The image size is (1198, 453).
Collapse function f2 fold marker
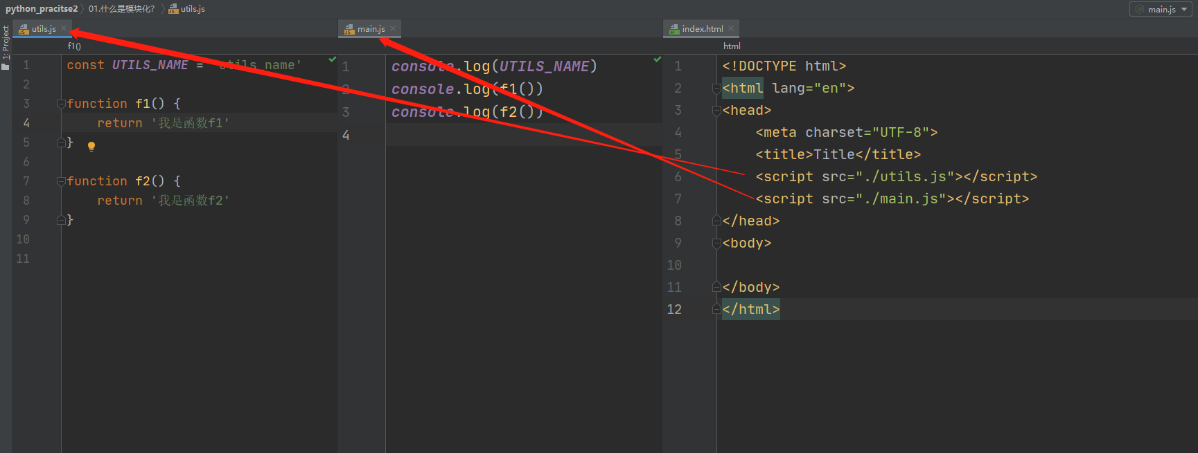pos(61,181)
